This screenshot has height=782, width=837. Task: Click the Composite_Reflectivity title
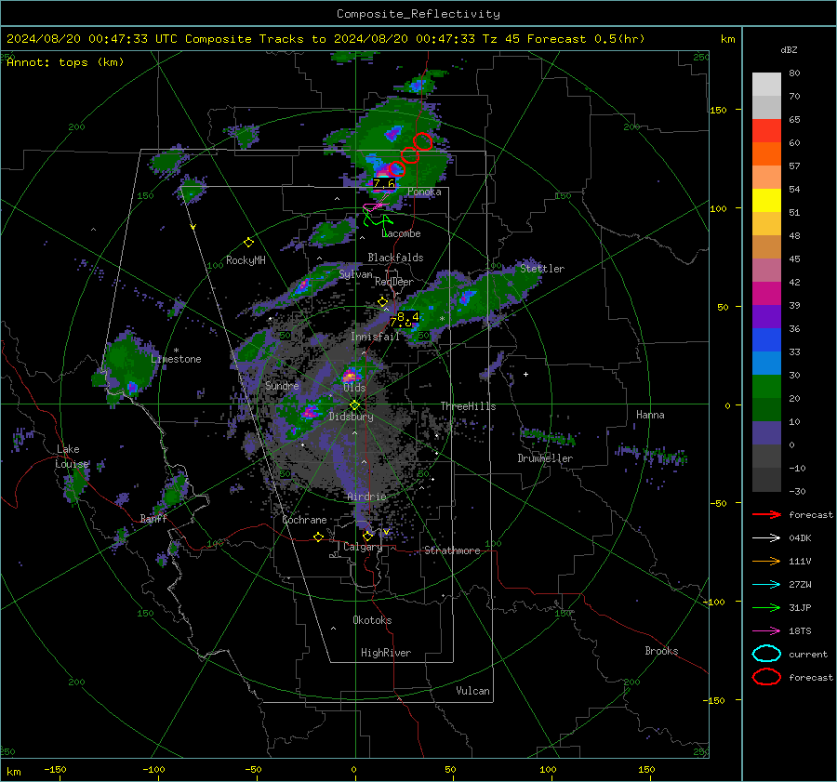click(x=418, y=14)
